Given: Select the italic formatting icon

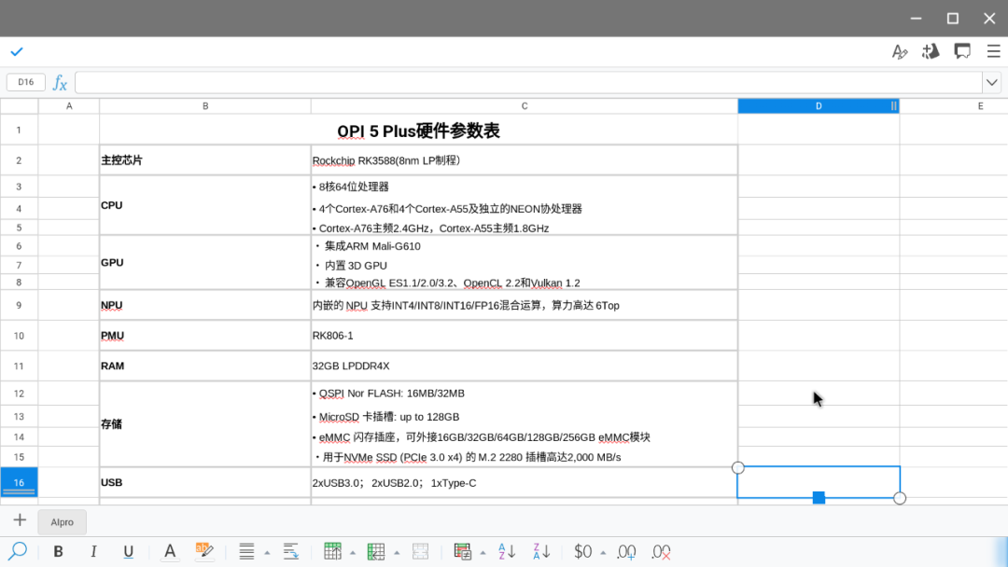Looking at the screenshot, I should (x=94, y=551).
